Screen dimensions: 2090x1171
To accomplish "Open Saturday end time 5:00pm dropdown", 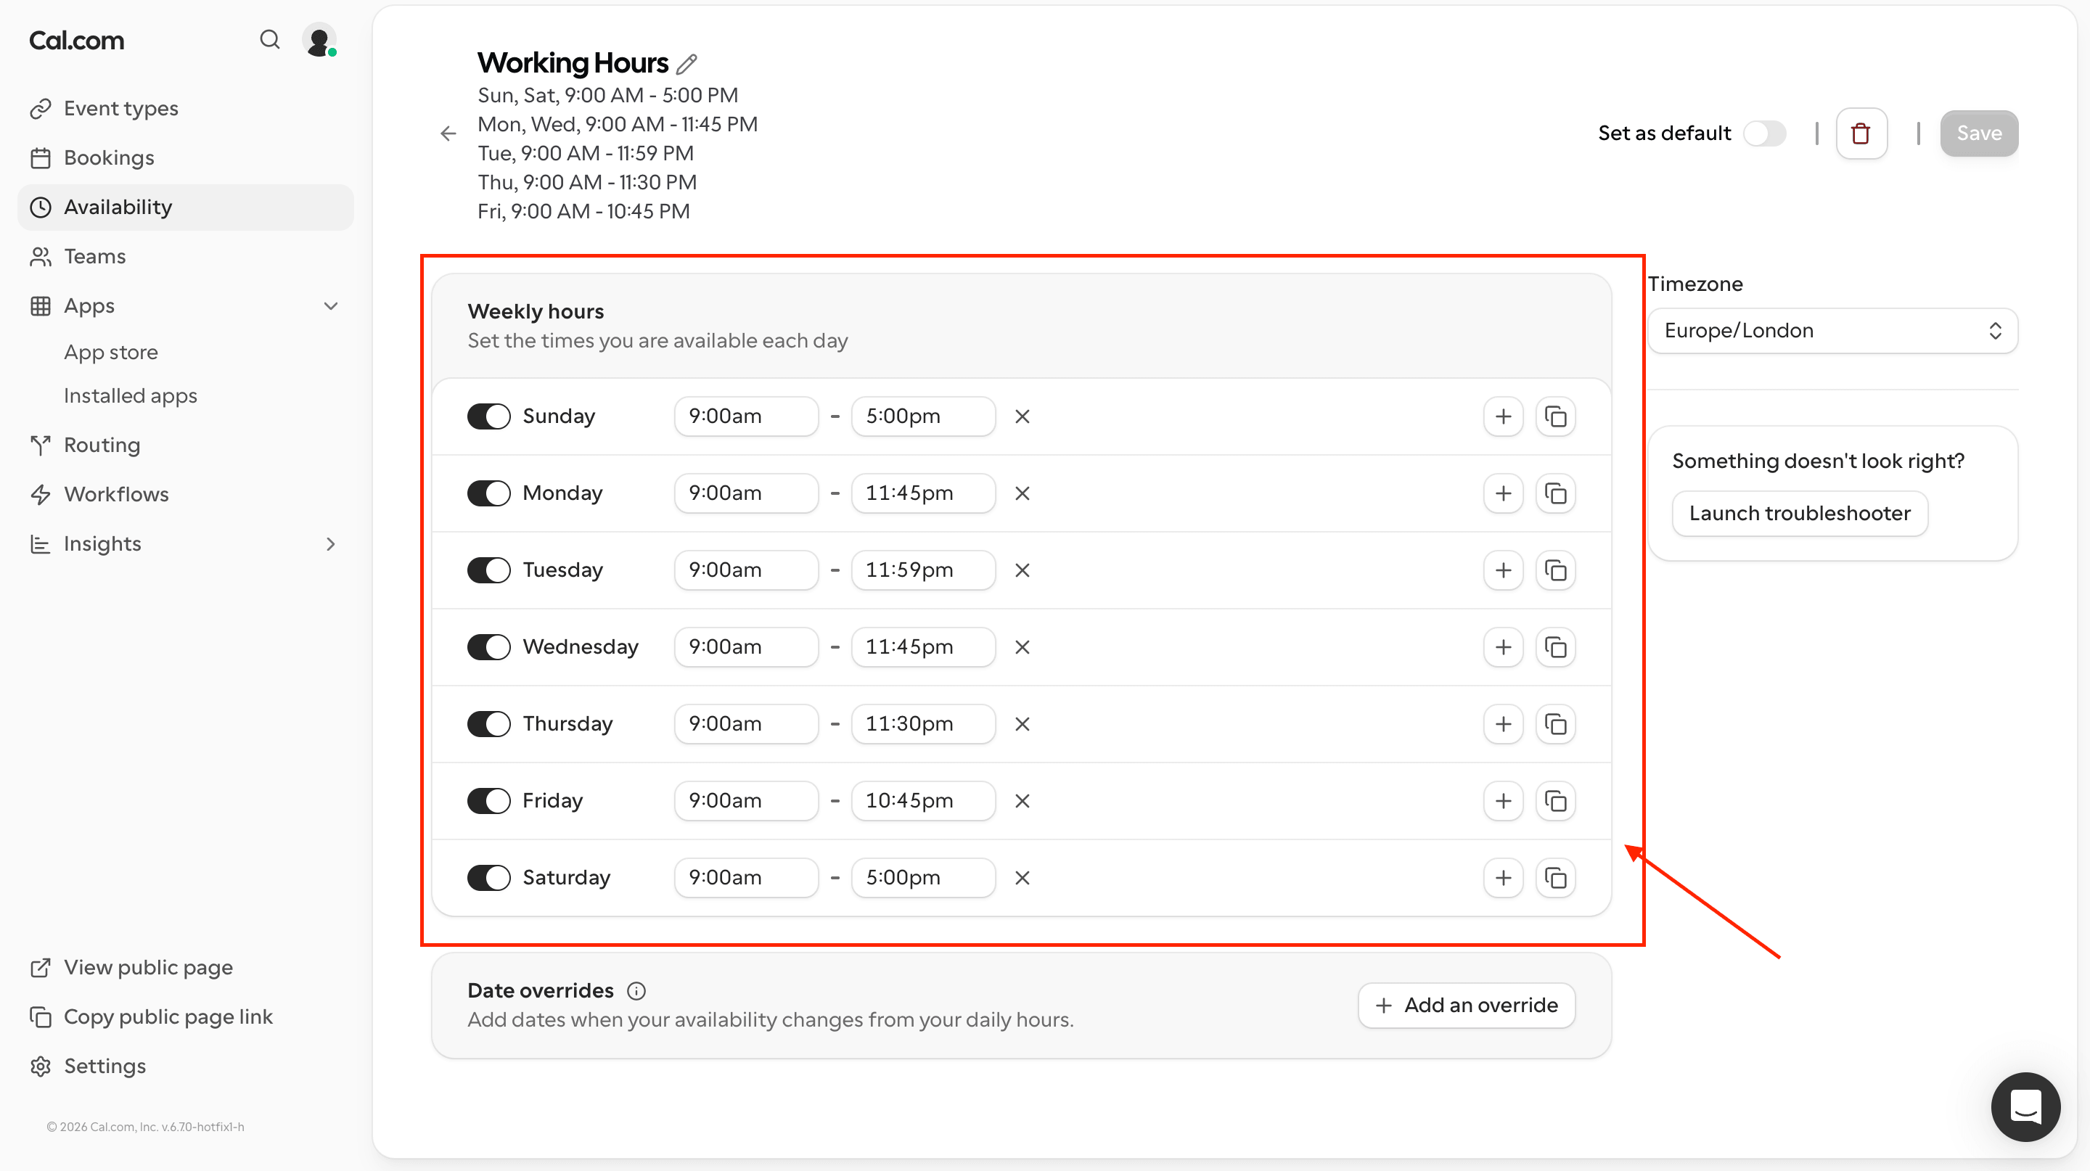I will [x=922, y=877].
